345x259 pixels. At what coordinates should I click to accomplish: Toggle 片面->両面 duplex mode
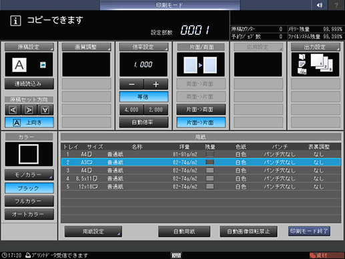point(201,109)
